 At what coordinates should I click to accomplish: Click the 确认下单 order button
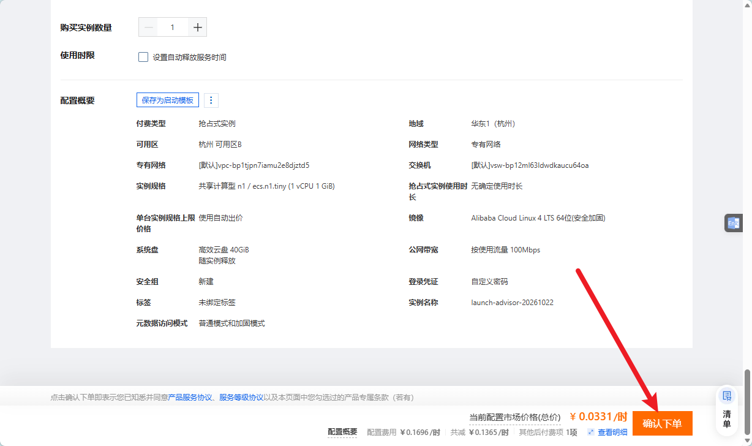[x=662, y=423]
